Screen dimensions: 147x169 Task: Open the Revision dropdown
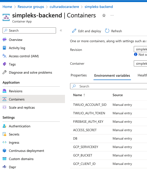click(140, 49)
